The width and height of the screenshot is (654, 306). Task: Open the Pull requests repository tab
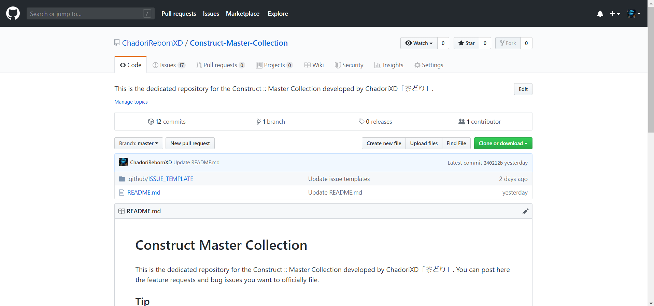(x=221, y=65)
